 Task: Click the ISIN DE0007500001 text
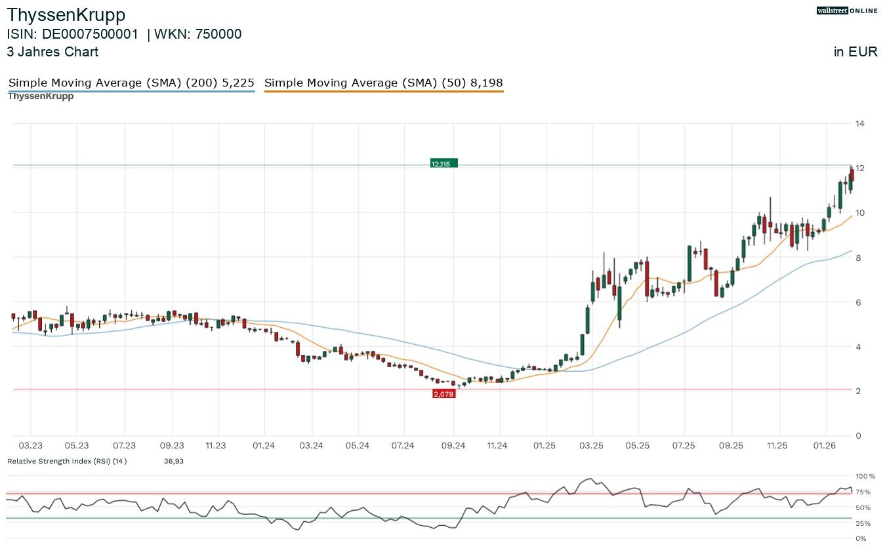coord(73,35)
